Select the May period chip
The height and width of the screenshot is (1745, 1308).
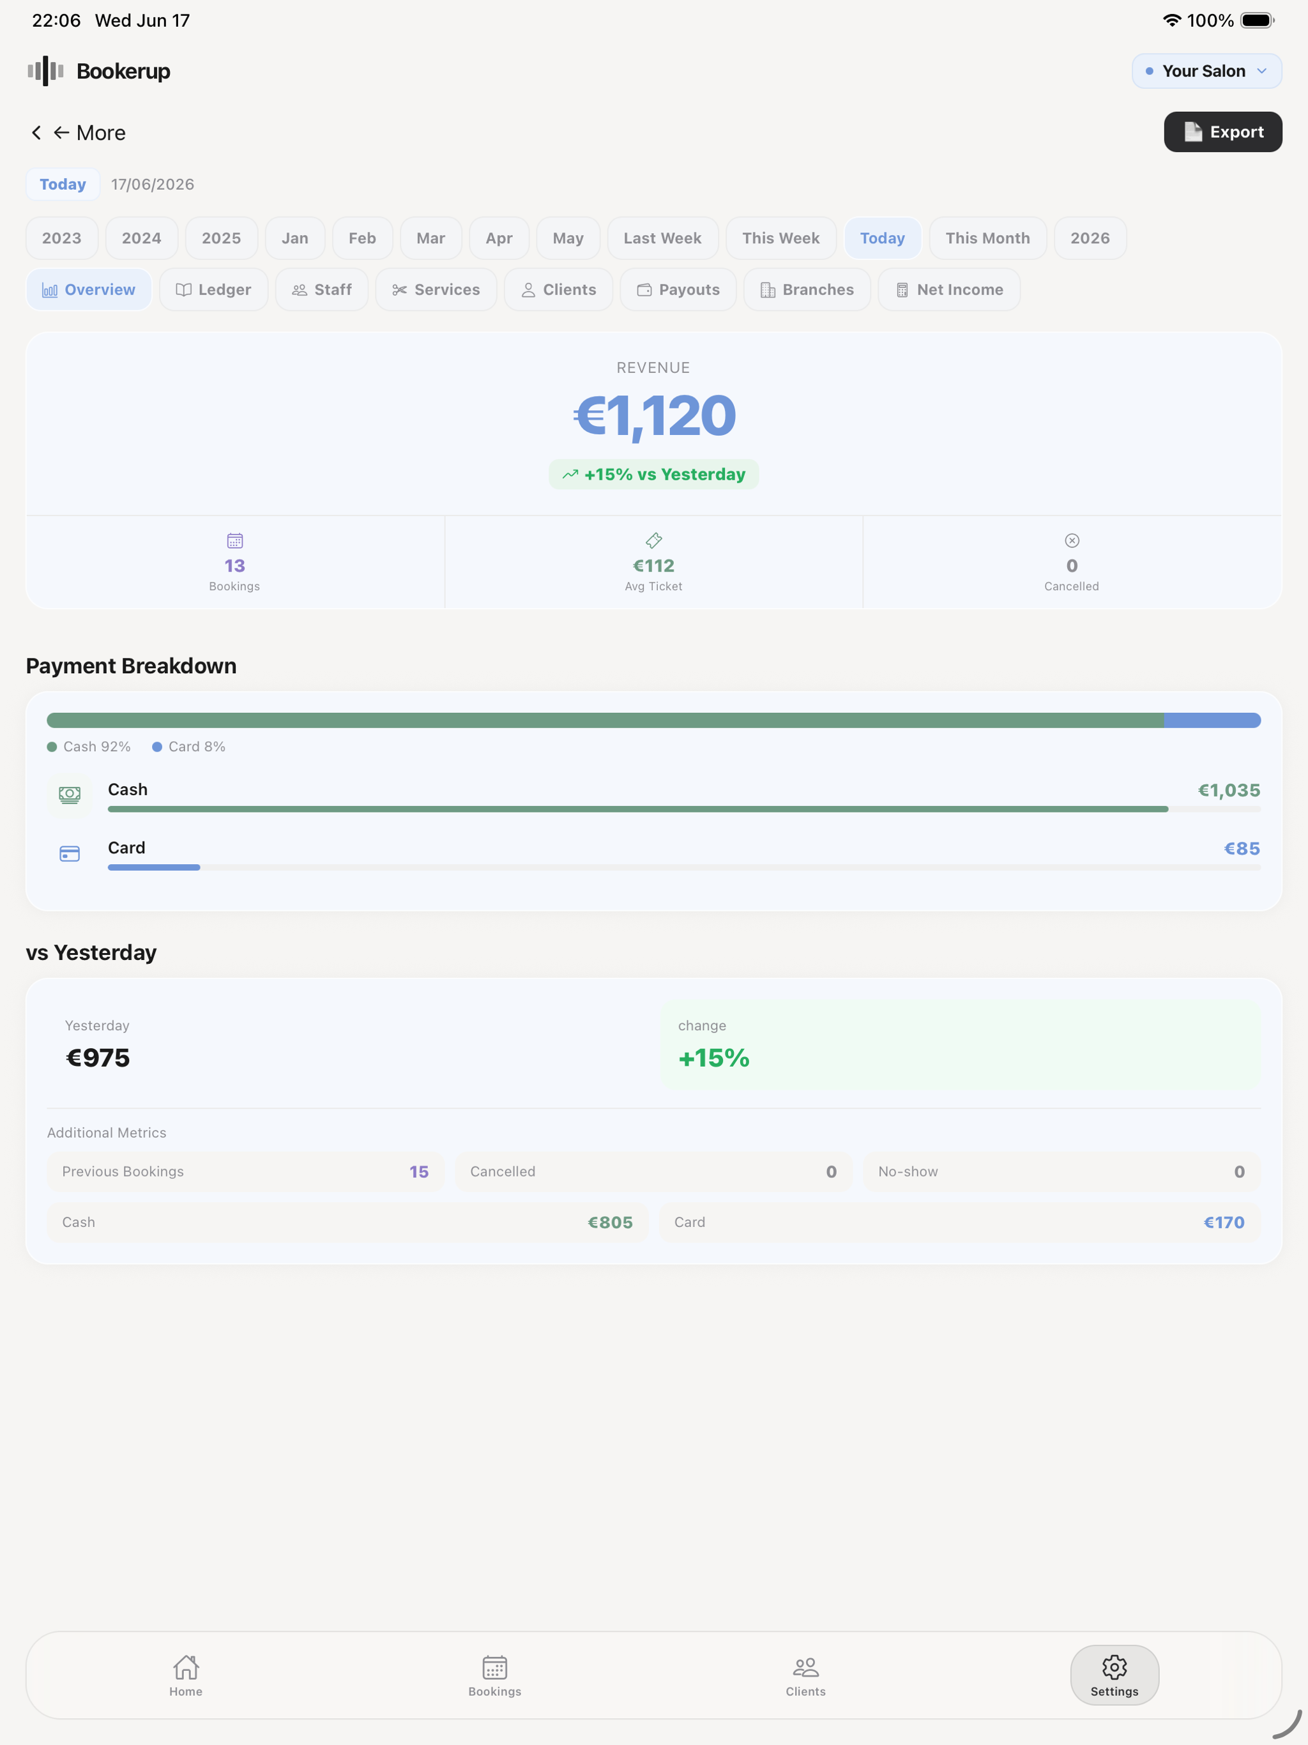tap(568, 238)
